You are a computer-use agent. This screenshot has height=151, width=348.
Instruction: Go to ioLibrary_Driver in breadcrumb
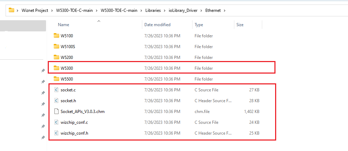183,10
